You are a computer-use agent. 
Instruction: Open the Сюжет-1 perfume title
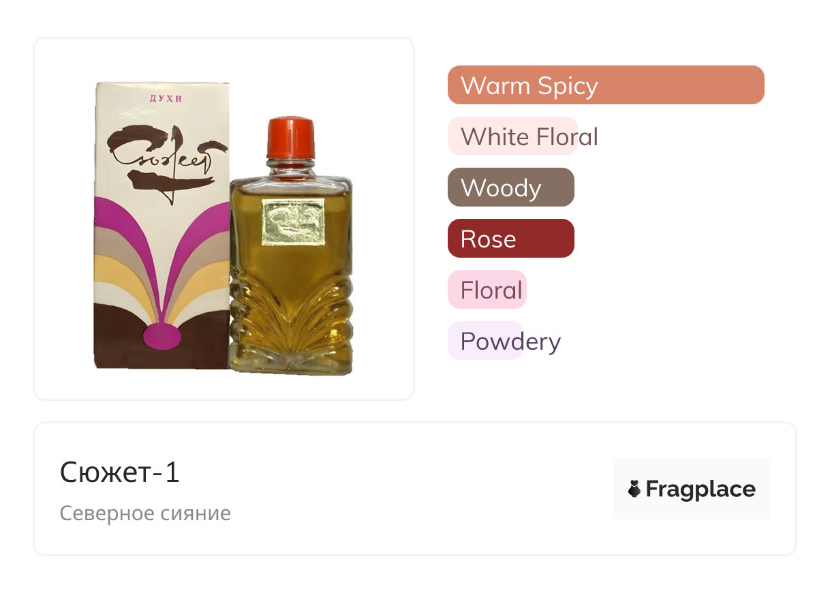pos(120,472)
